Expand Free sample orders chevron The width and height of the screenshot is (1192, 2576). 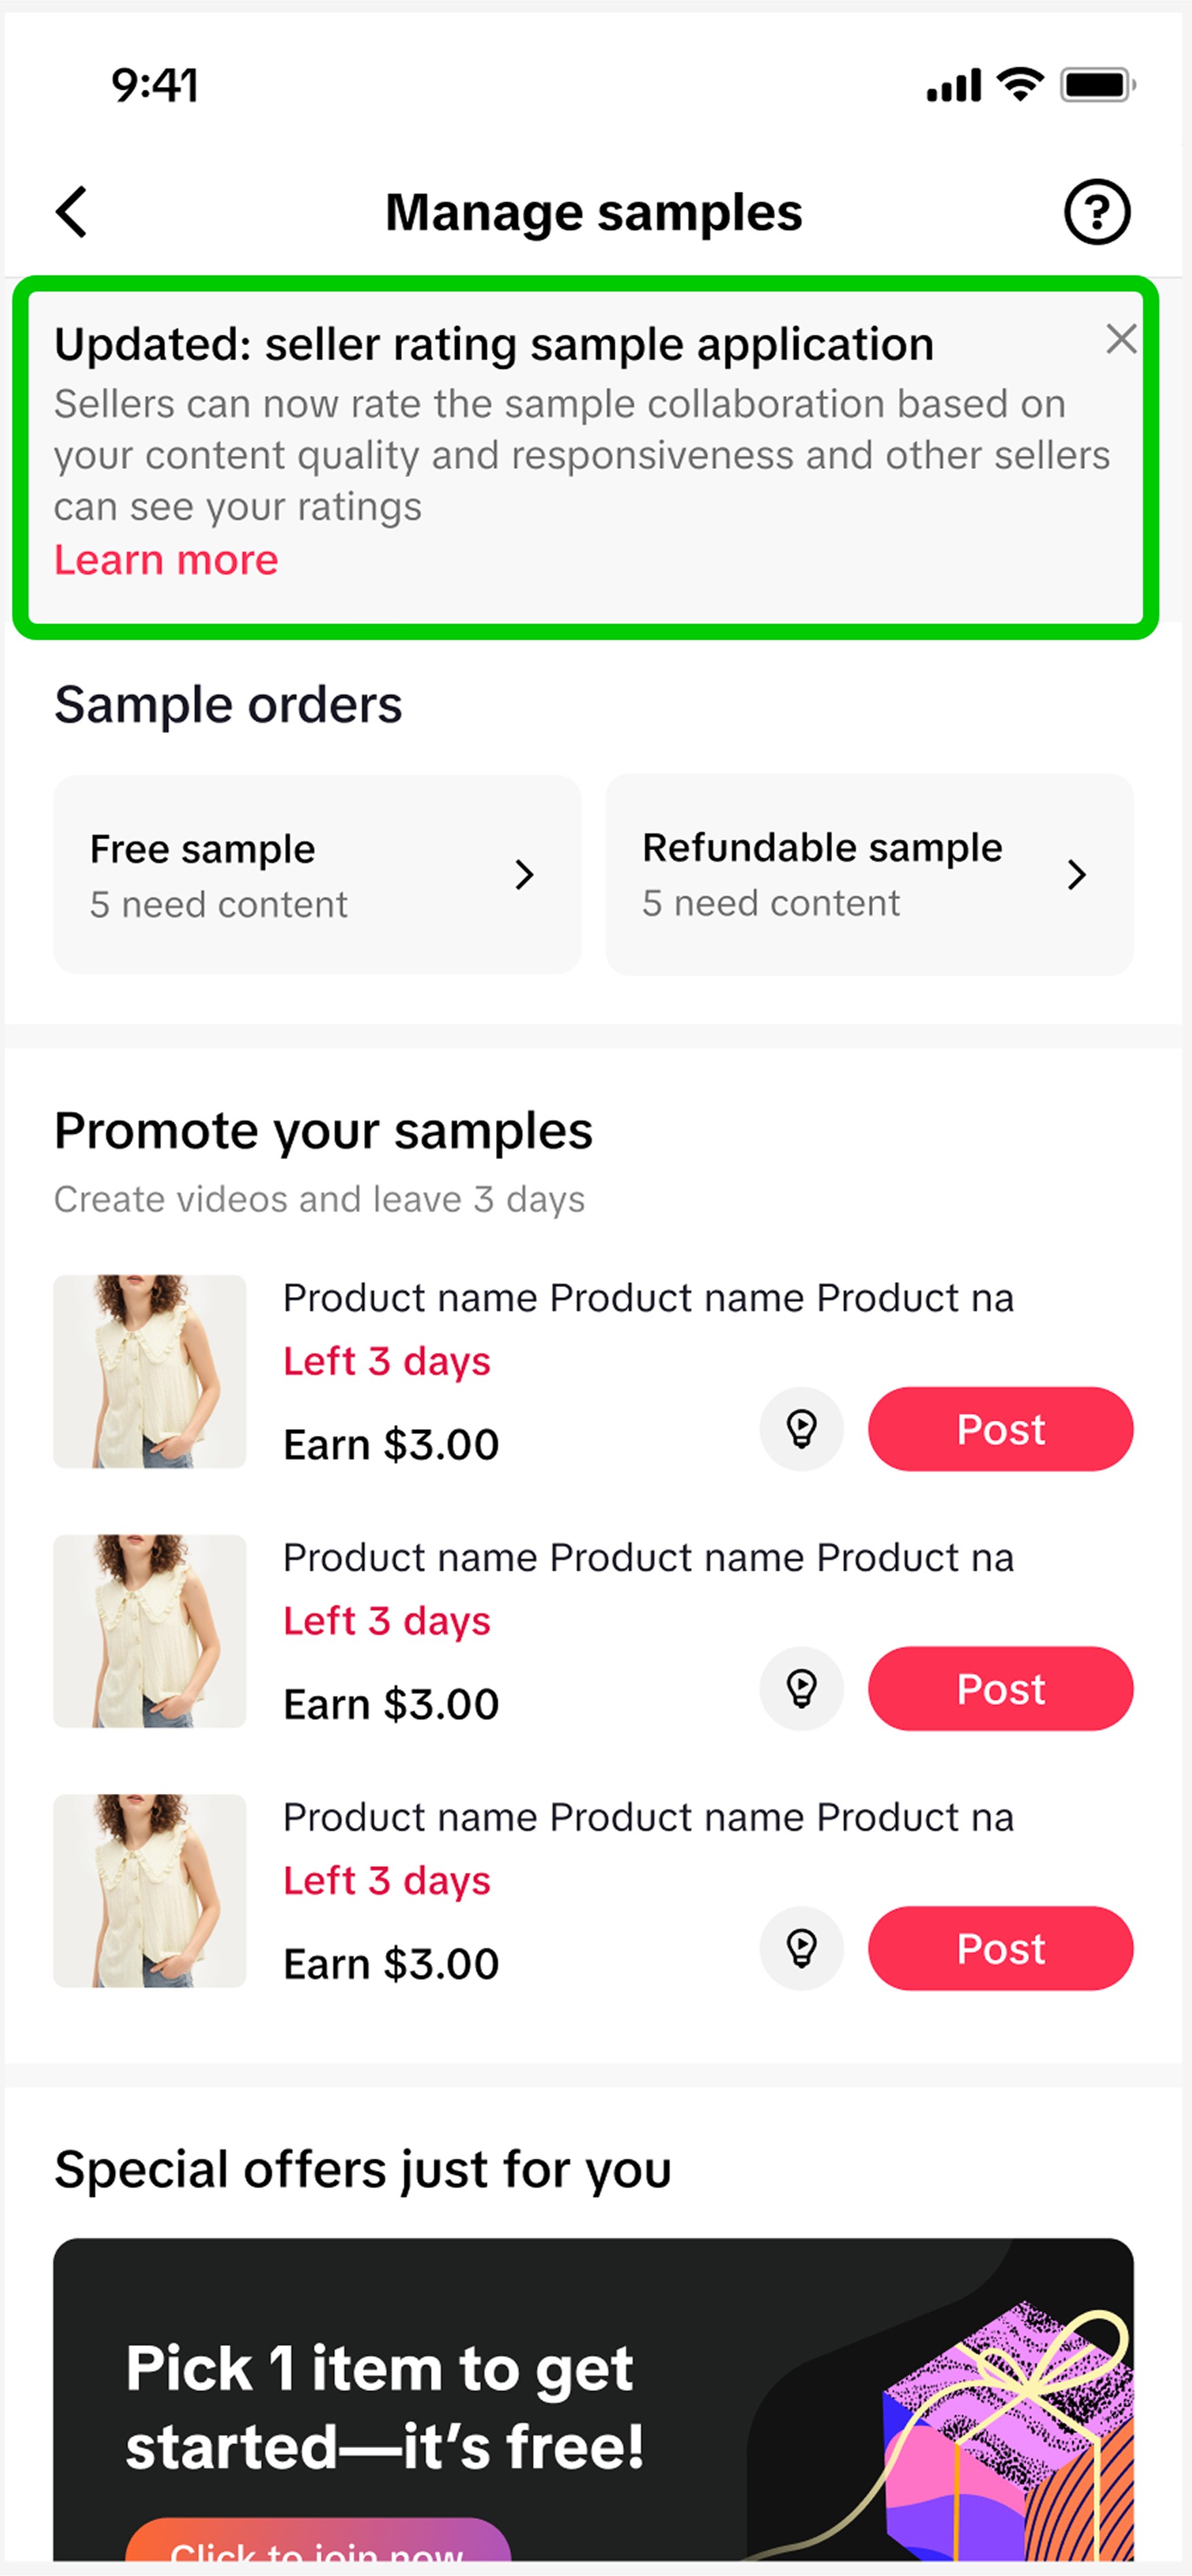tap(525, 875)
